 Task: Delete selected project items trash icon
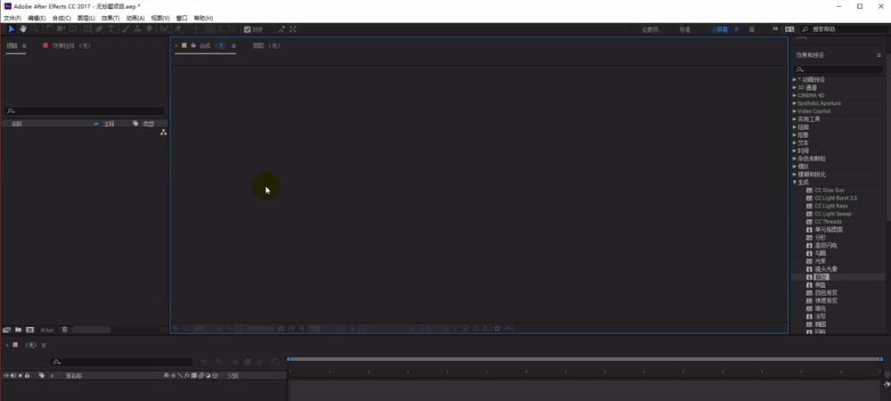pyautogui.click(x=65, y=330)
